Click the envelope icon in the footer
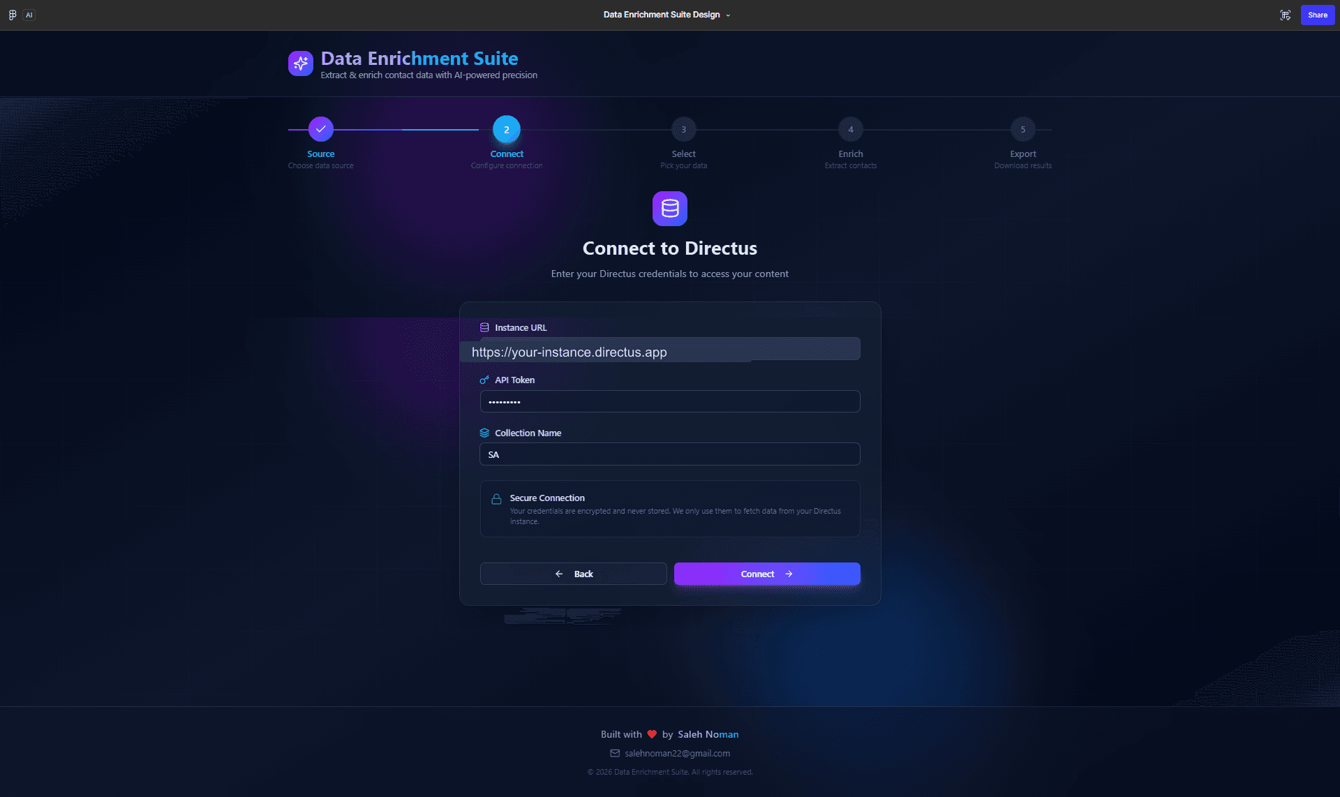Screen dimensions: 1340x797 pos(615,753)
